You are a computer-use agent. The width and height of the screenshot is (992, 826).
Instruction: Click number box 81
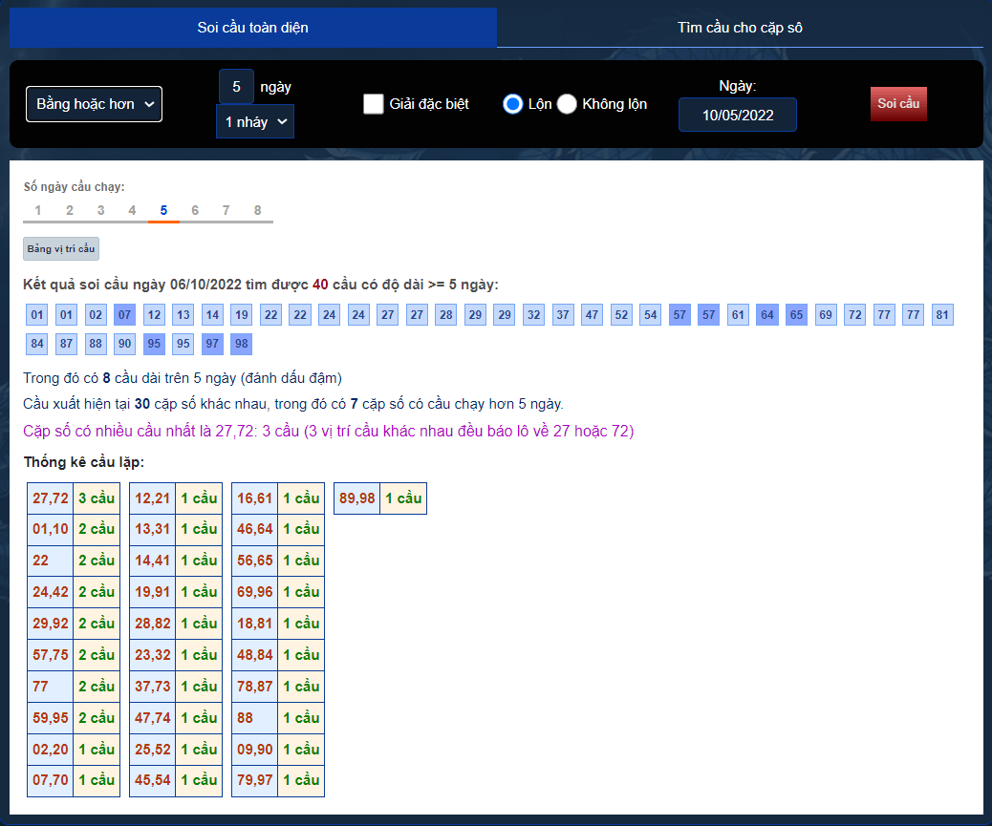pyautogui.click(x=942, y=315)
